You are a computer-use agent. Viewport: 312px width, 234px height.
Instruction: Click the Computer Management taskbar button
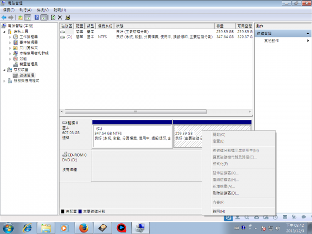coord(140,228)
